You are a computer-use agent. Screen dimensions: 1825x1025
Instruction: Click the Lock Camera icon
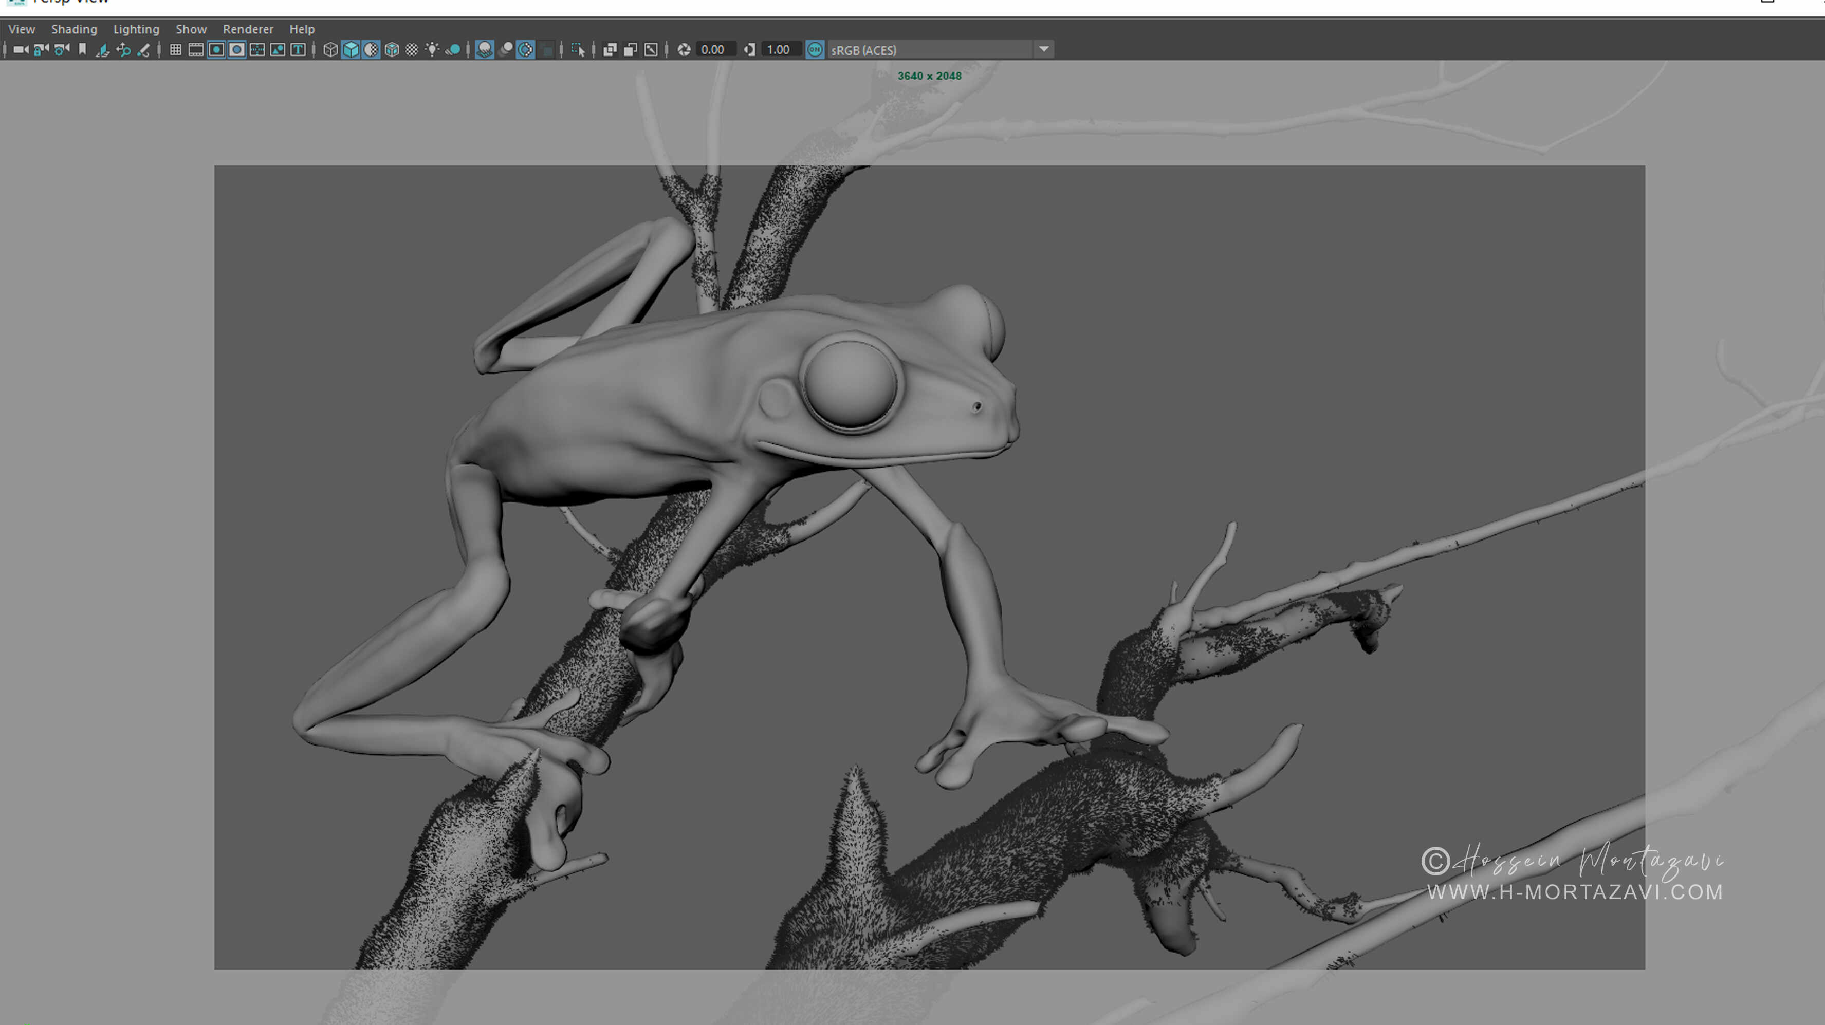click(41, 50)
